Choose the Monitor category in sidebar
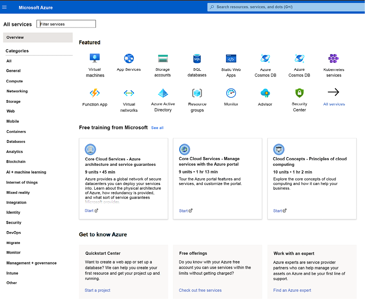The image size is (365, 303). 13,253
